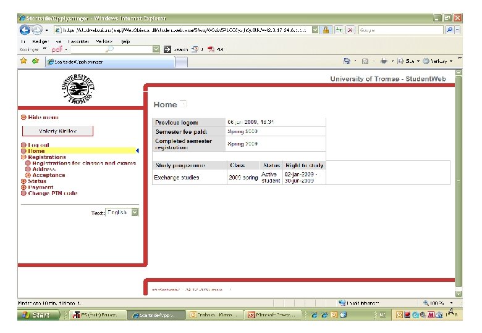Click the Refresh page icon
The width and height of the screenshot is (482, 333).
[x=339, y=30]
